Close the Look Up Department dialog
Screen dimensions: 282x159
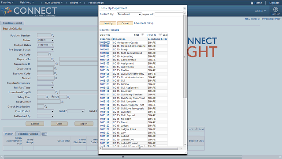185,8
